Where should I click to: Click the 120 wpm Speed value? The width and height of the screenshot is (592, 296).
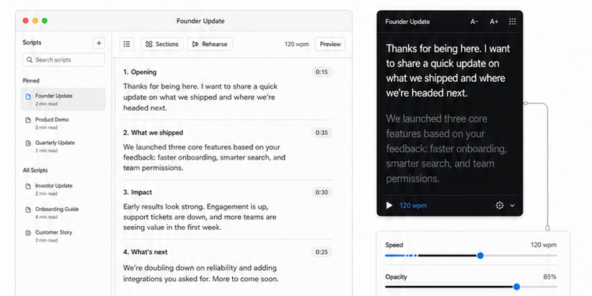click(x=543, y=245)
